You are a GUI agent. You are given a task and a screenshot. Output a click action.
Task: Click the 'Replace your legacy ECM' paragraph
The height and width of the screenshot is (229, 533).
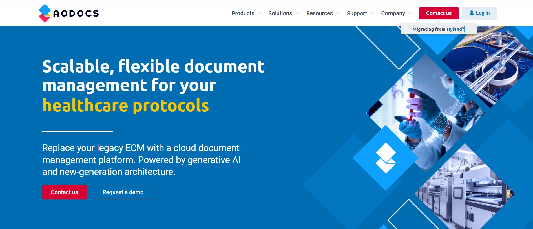click(141, 160)
